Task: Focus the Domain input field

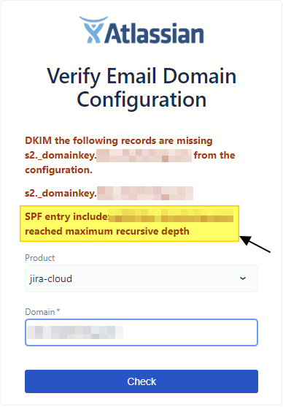Action: pyautogui.click(x=141, y=332)
